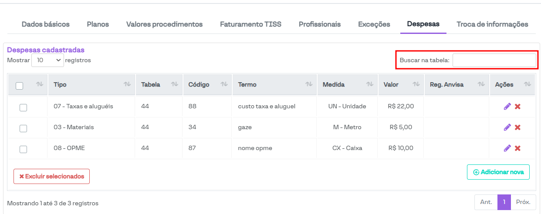Click the Adicionar nova button
Viewport: 541px width, 214px height.
498,172
